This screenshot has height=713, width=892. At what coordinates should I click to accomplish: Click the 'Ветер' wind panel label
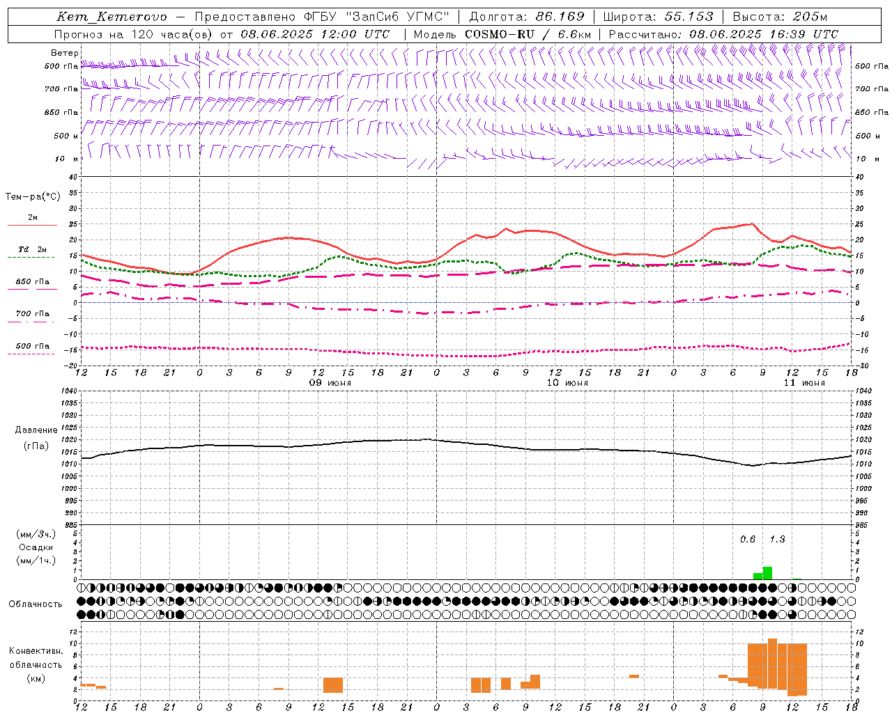point(65,53)
